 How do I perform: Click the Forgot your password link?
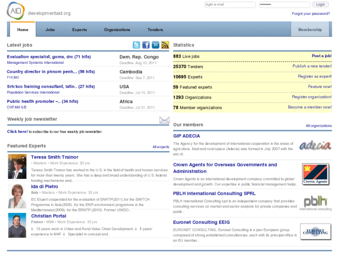pyautogui.click(x=311, y=14)
